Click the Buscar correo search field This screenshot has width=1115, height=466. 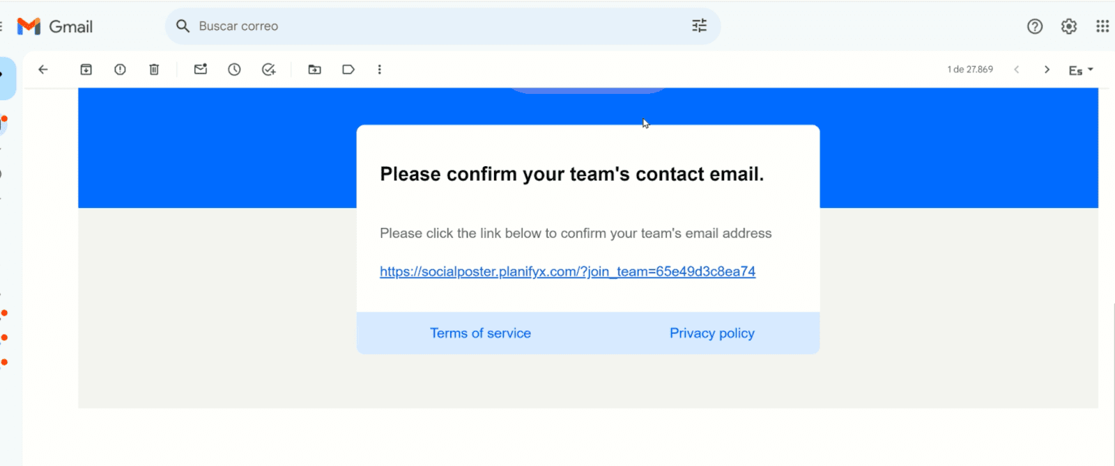click(x=418, y=26)
